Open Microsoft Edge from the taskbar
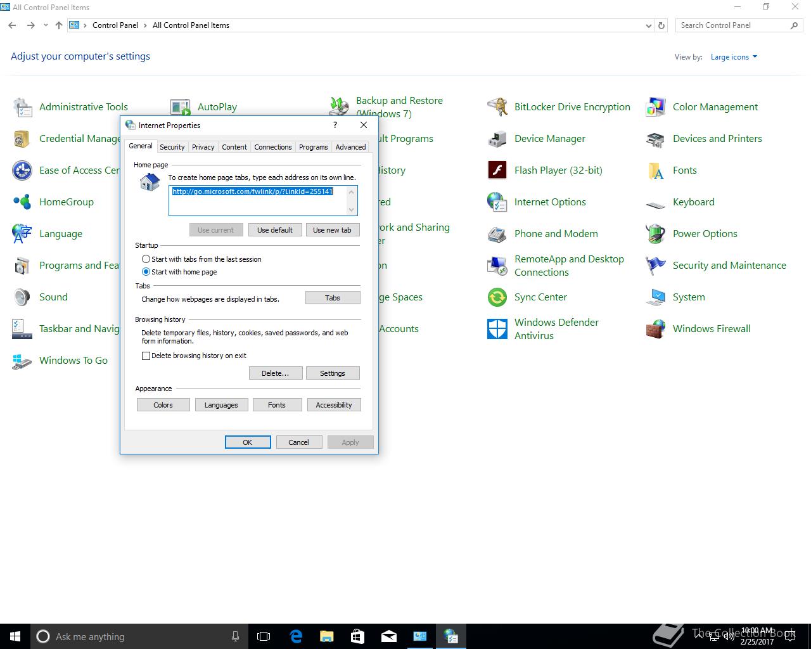This screenshot has width=811, height=649. pos(296,636)
